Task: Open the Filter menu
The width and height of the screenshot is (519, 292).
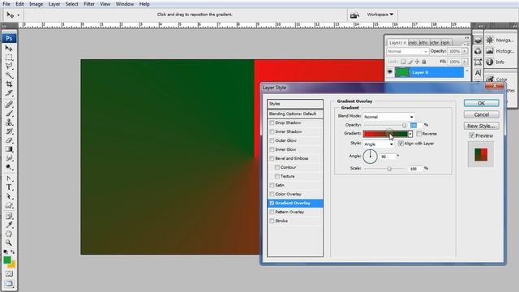Action: 89,4
